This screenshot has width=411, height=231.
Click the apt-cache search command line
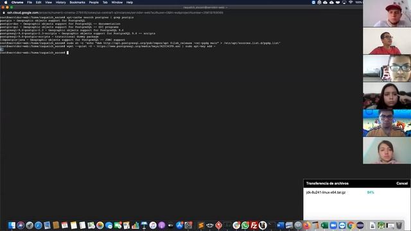67,17
